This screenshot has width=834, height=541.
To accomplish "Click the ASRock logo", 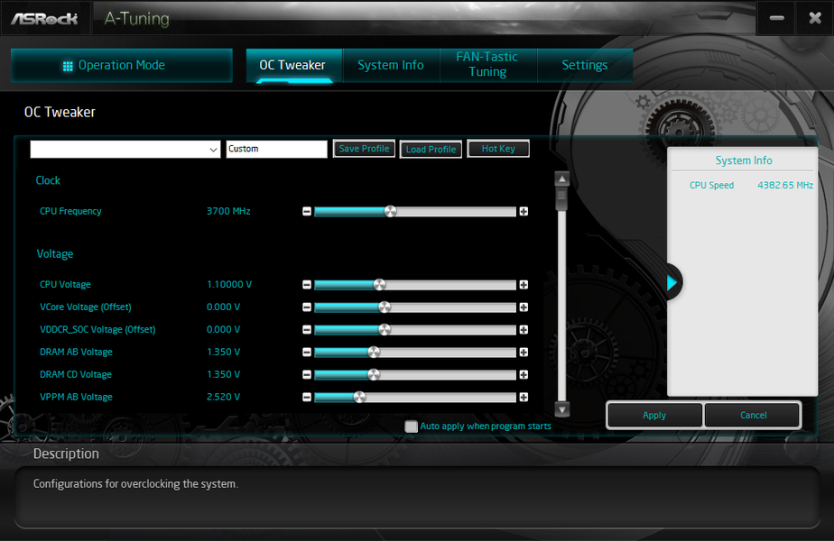I will (x=45, y=19).
